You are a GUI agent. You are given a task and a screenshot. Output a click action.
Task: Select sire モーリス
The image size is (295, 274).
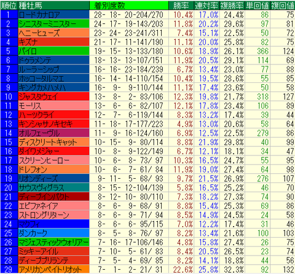53,106
